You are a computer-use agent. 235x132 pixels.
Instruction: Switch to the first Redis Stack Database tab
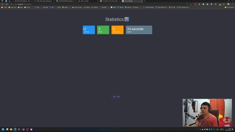point(22,1)
